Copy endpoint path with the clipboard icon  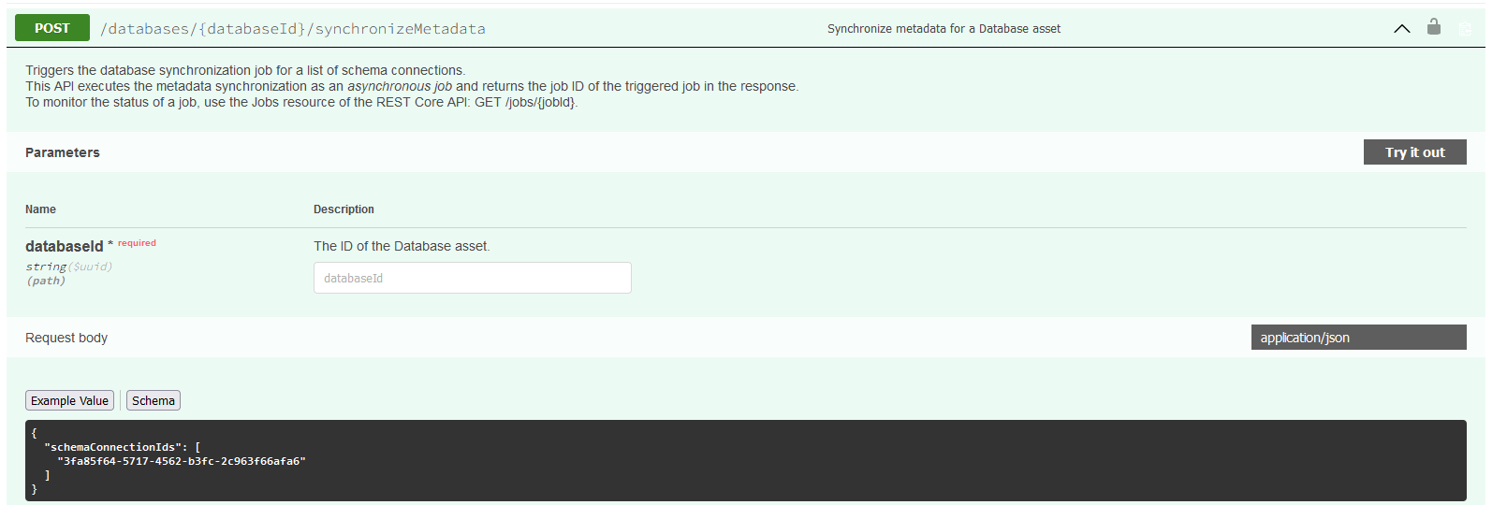pyautogui.click(x=1465, y=29)
